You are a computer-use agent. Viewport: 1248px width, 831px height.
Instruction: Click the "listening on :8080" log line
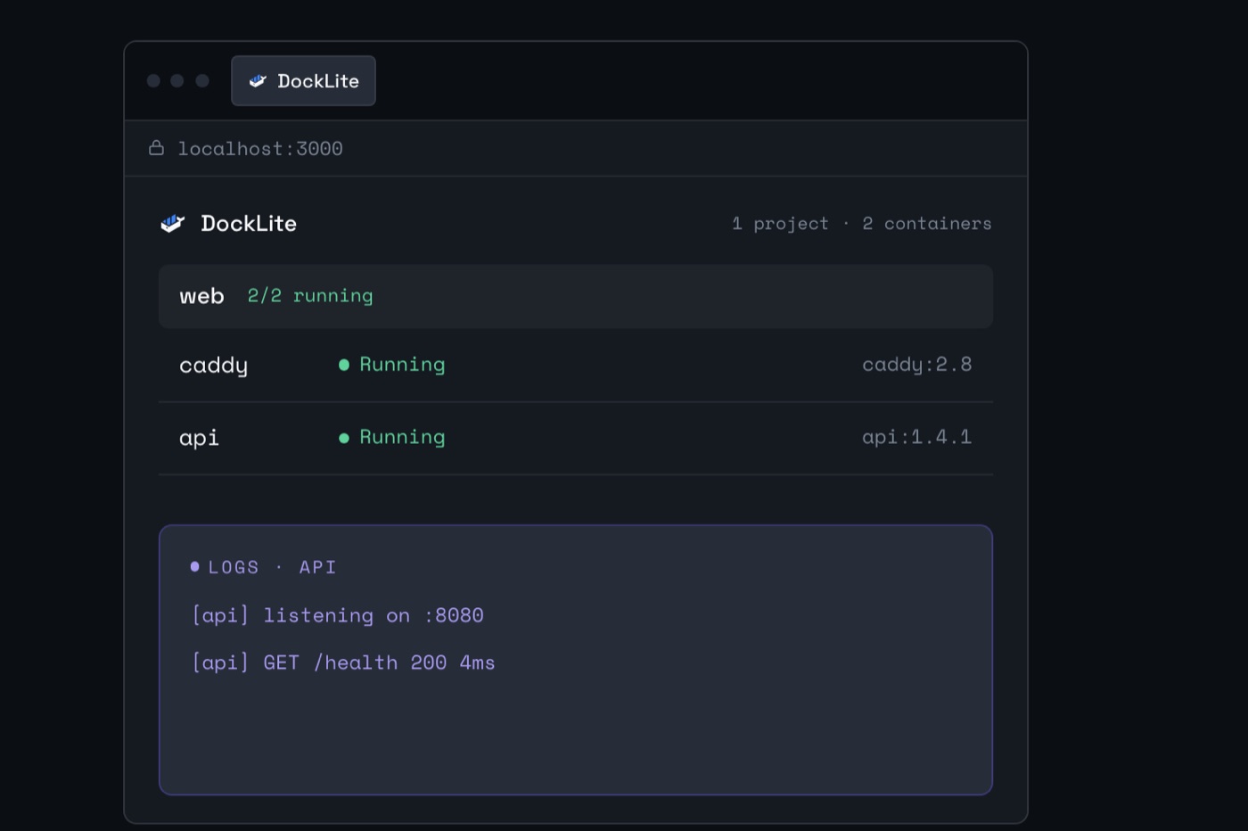point(338,615)
